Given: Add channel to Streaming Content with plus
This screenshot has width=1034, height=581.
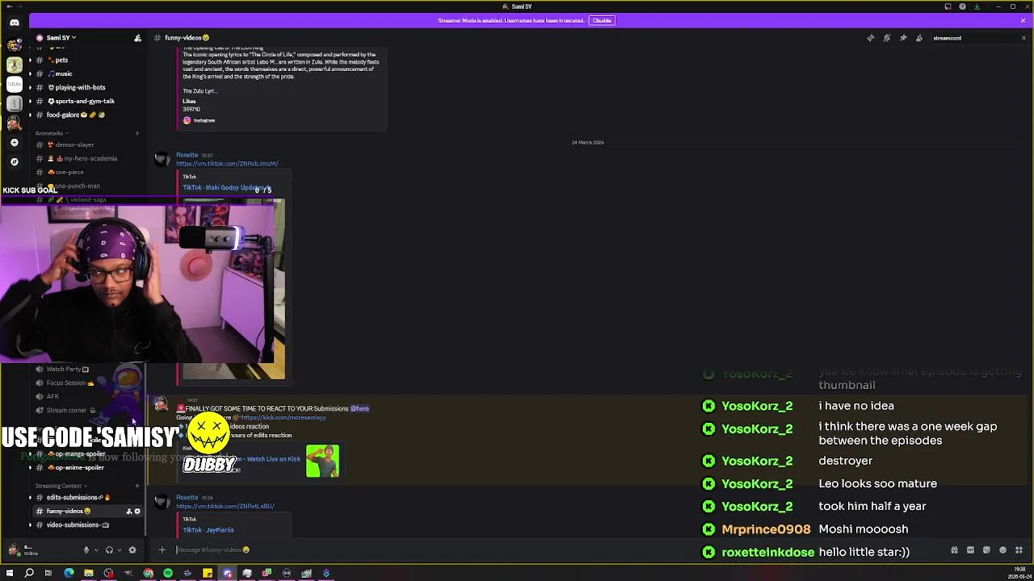Looking at the screenshot, I should coord(137,486).
